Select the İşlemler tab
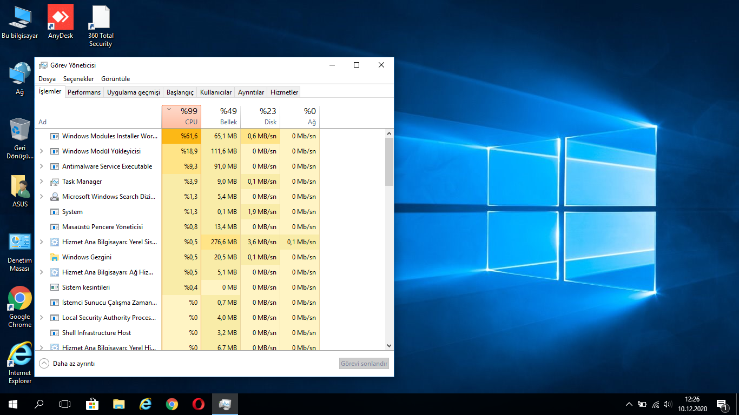 [x=50, y=91]
